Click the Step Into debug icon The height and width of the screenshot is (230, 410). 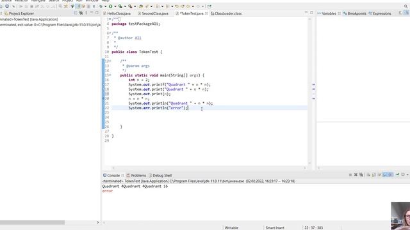pyautogui.click(x=42, y=6)
